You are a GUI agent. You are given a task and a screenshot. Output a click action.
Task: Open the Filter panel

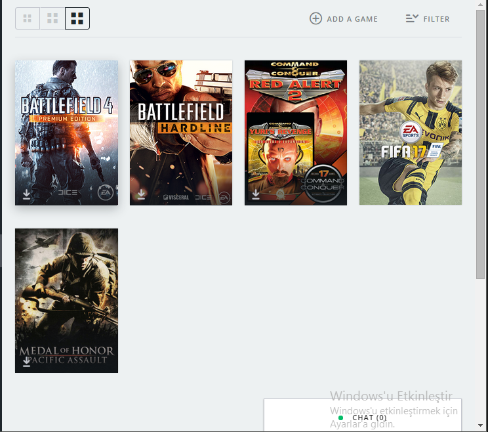(428, 18)
